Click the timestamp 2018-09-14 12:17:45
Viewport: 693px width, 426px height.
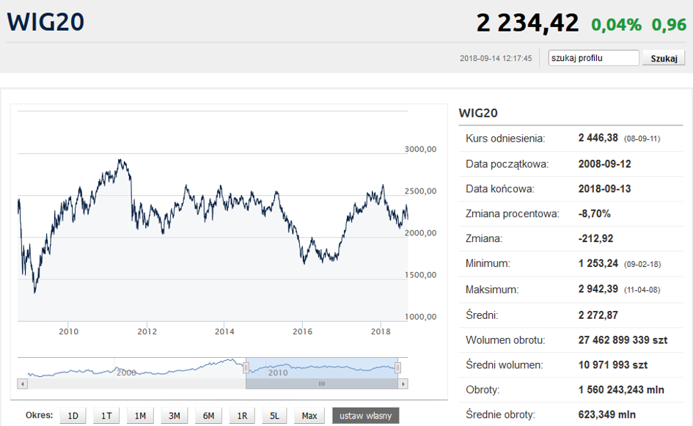tap(496, 59)
